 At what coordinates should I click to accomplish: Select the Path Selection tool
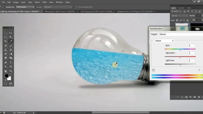(6, 67)
